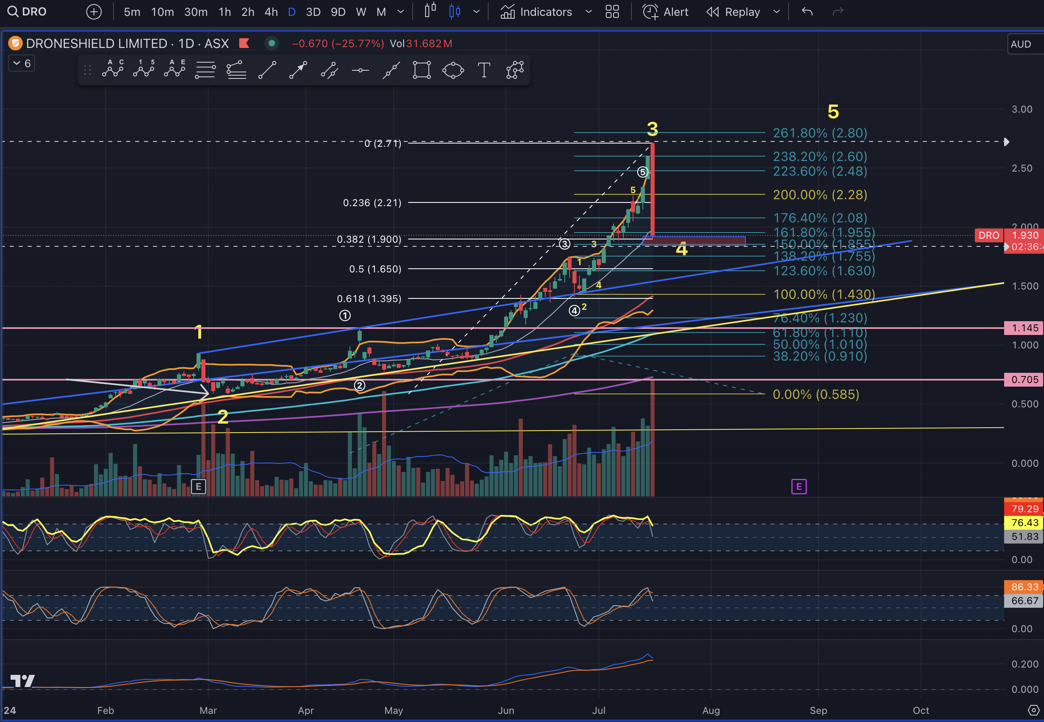This screenshot has width=1044, height=722.
Task: Click the 200.00% (2.28) Fib level label
Action: click(x=820, y=194)
